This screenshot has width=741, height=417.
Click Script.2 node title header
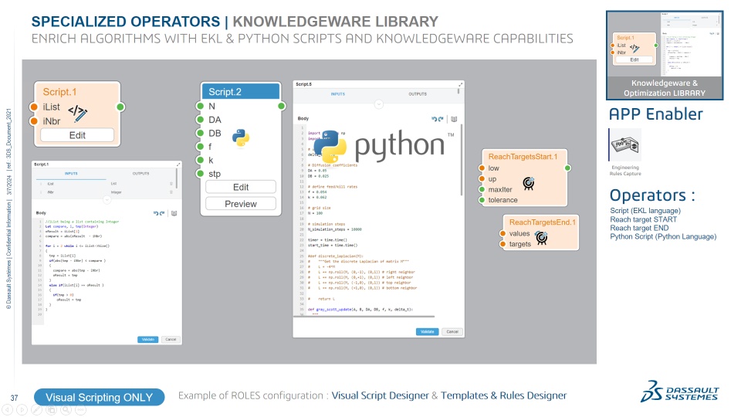click(x=241, y=92)
